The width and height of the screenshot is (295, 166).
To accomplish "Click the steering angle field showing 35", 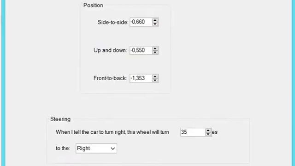I will point(193,132).
